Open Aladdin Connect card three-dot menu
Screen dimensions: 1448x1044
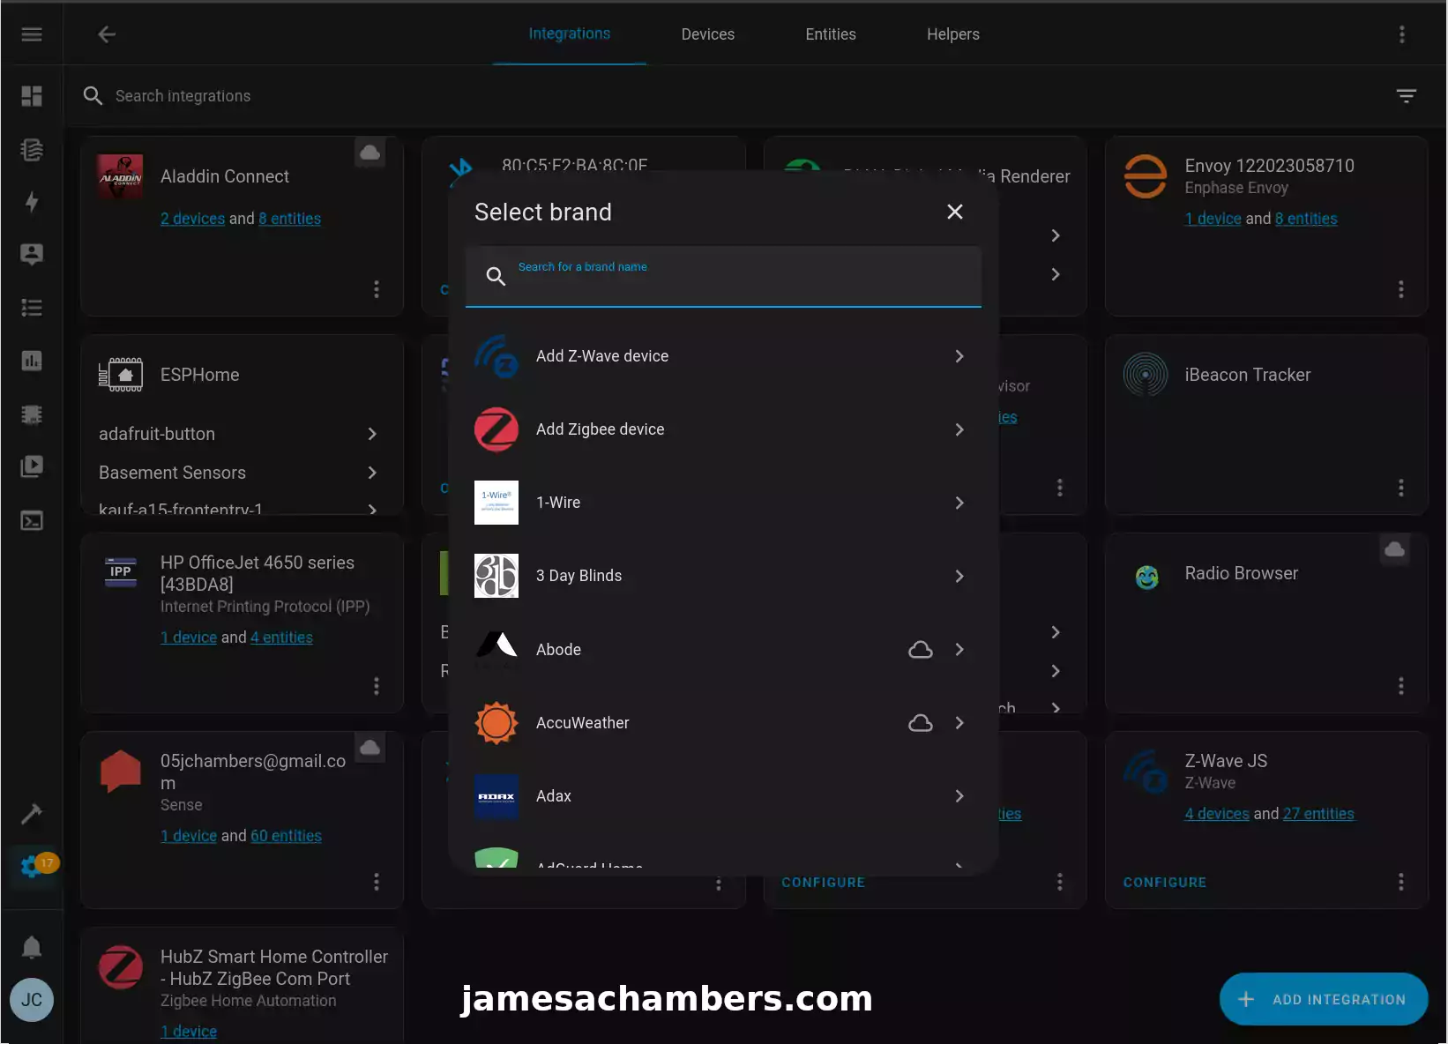[x=377, y=289]
